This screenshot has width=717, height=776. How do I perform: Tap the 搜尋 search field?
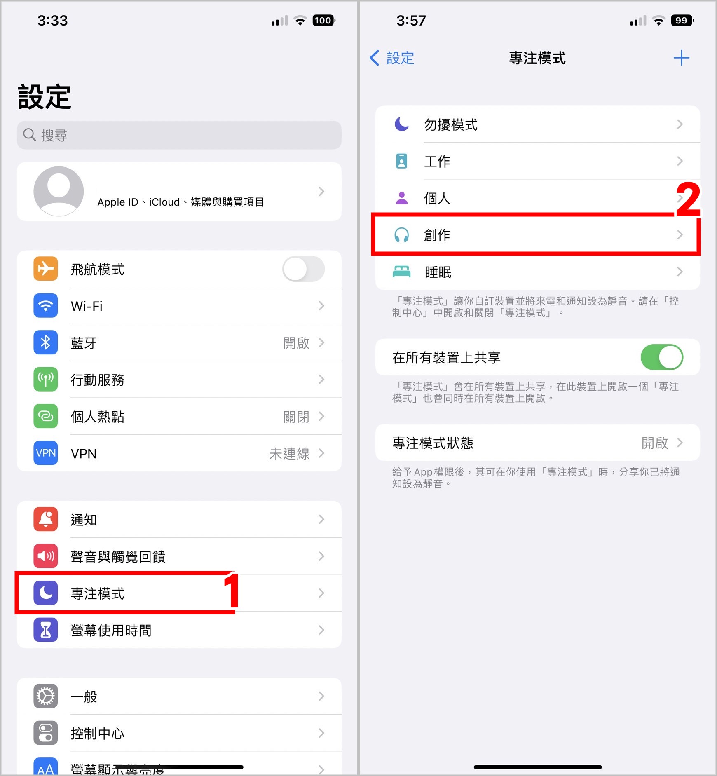tap(179, 135)
